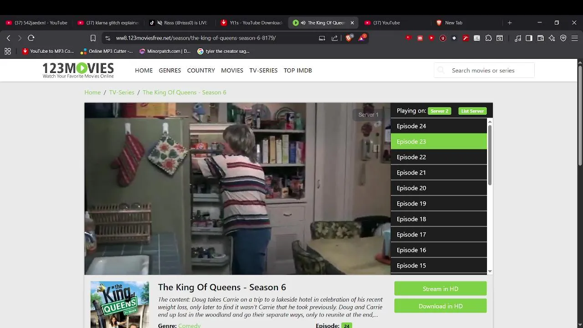Image resolution: width=583 pixels, height=328 pixels.
Task: Click the Download in HD button
Action: [440, 306]
